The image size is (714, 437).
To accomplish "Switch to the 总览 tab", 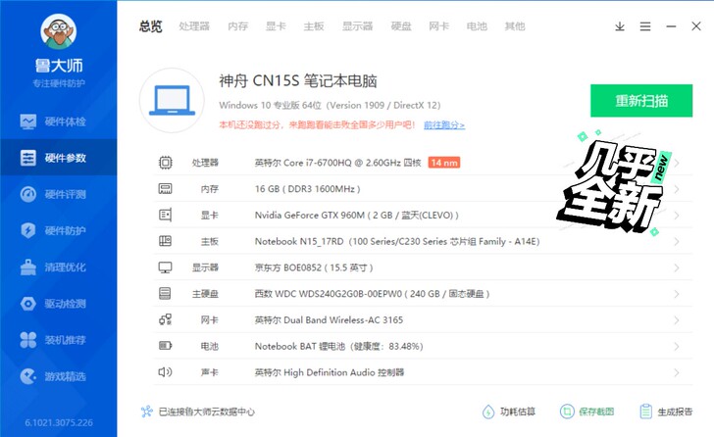I will (x=151, y=26).
